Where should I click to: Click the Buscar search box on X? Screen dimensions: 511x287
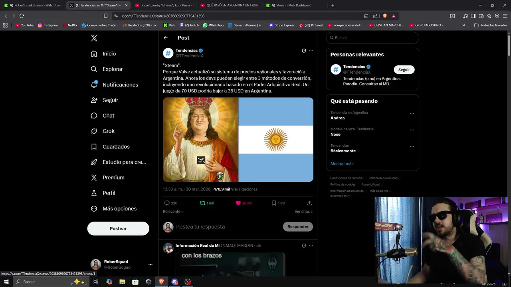[x=372, y=38]
